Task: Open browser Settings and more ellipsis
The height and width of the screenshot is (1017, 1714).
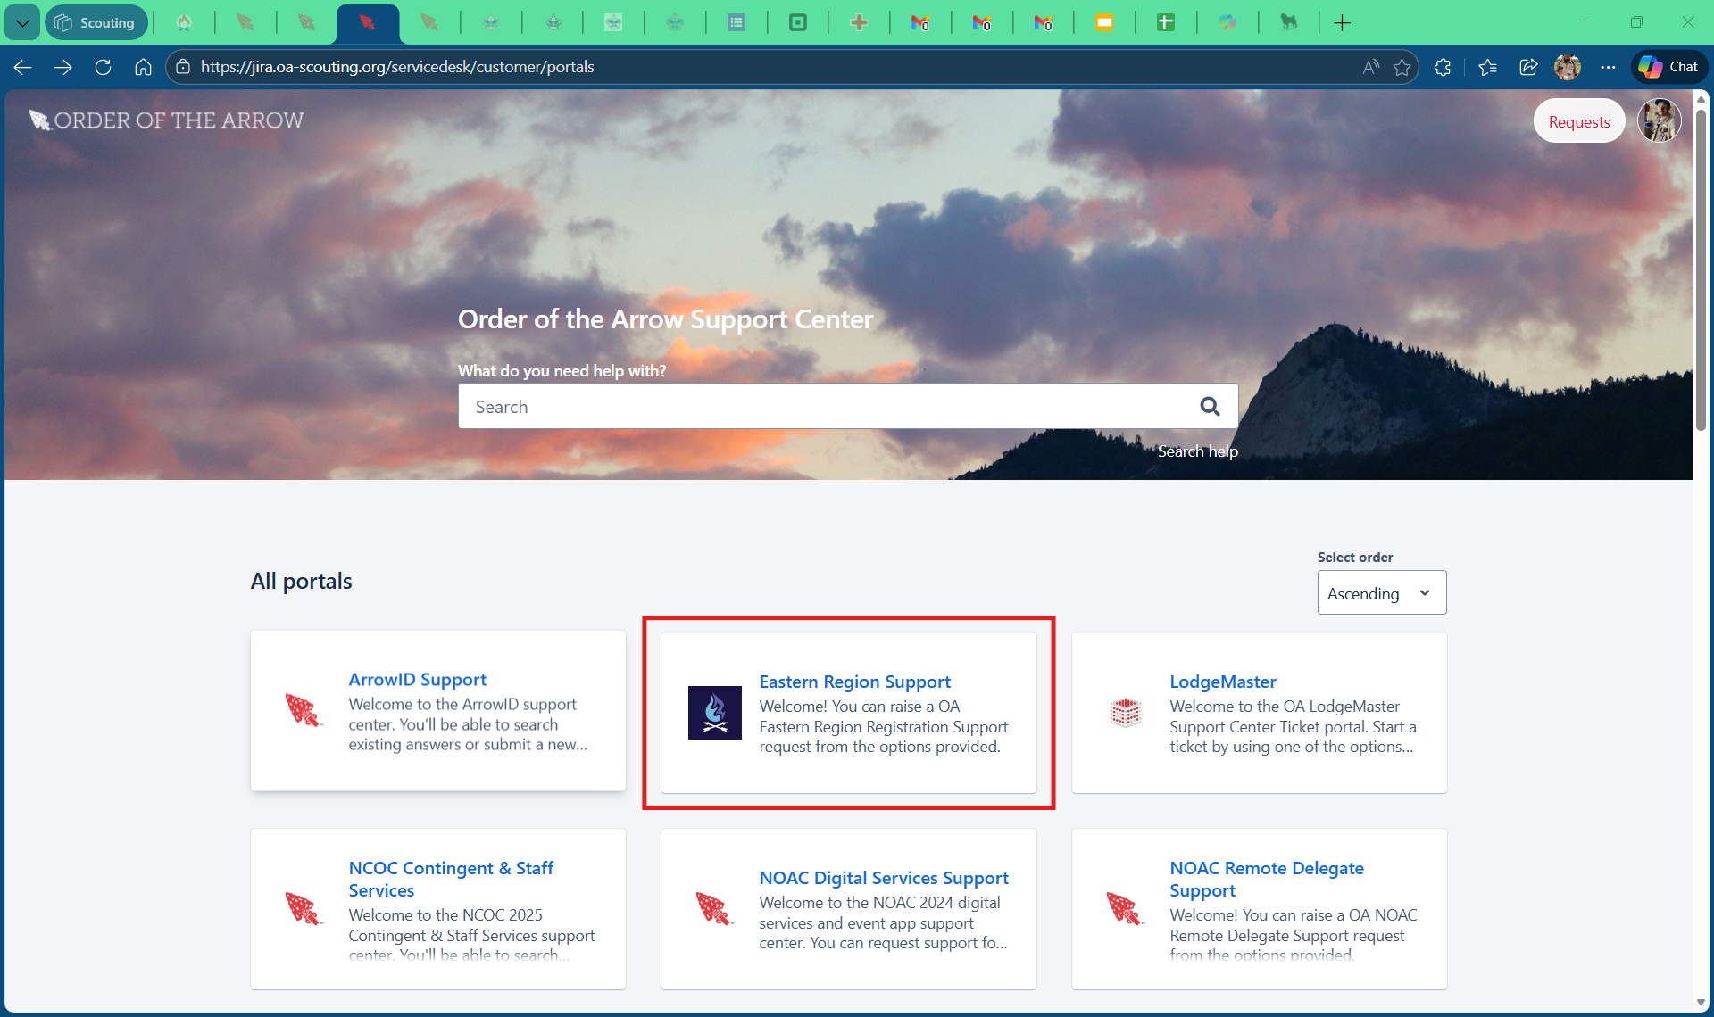Action: tap(1608, 67)
